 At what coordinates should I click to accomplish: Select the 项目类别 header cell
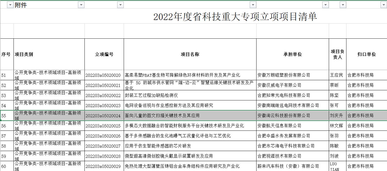pyautogui.click(x=49, y=54)
